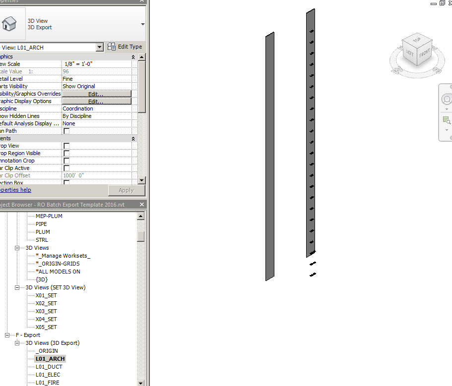Click the Properties panel scrollbar thumb
The height and width of the screenshot is (386, 452).
tap(141, 86)
